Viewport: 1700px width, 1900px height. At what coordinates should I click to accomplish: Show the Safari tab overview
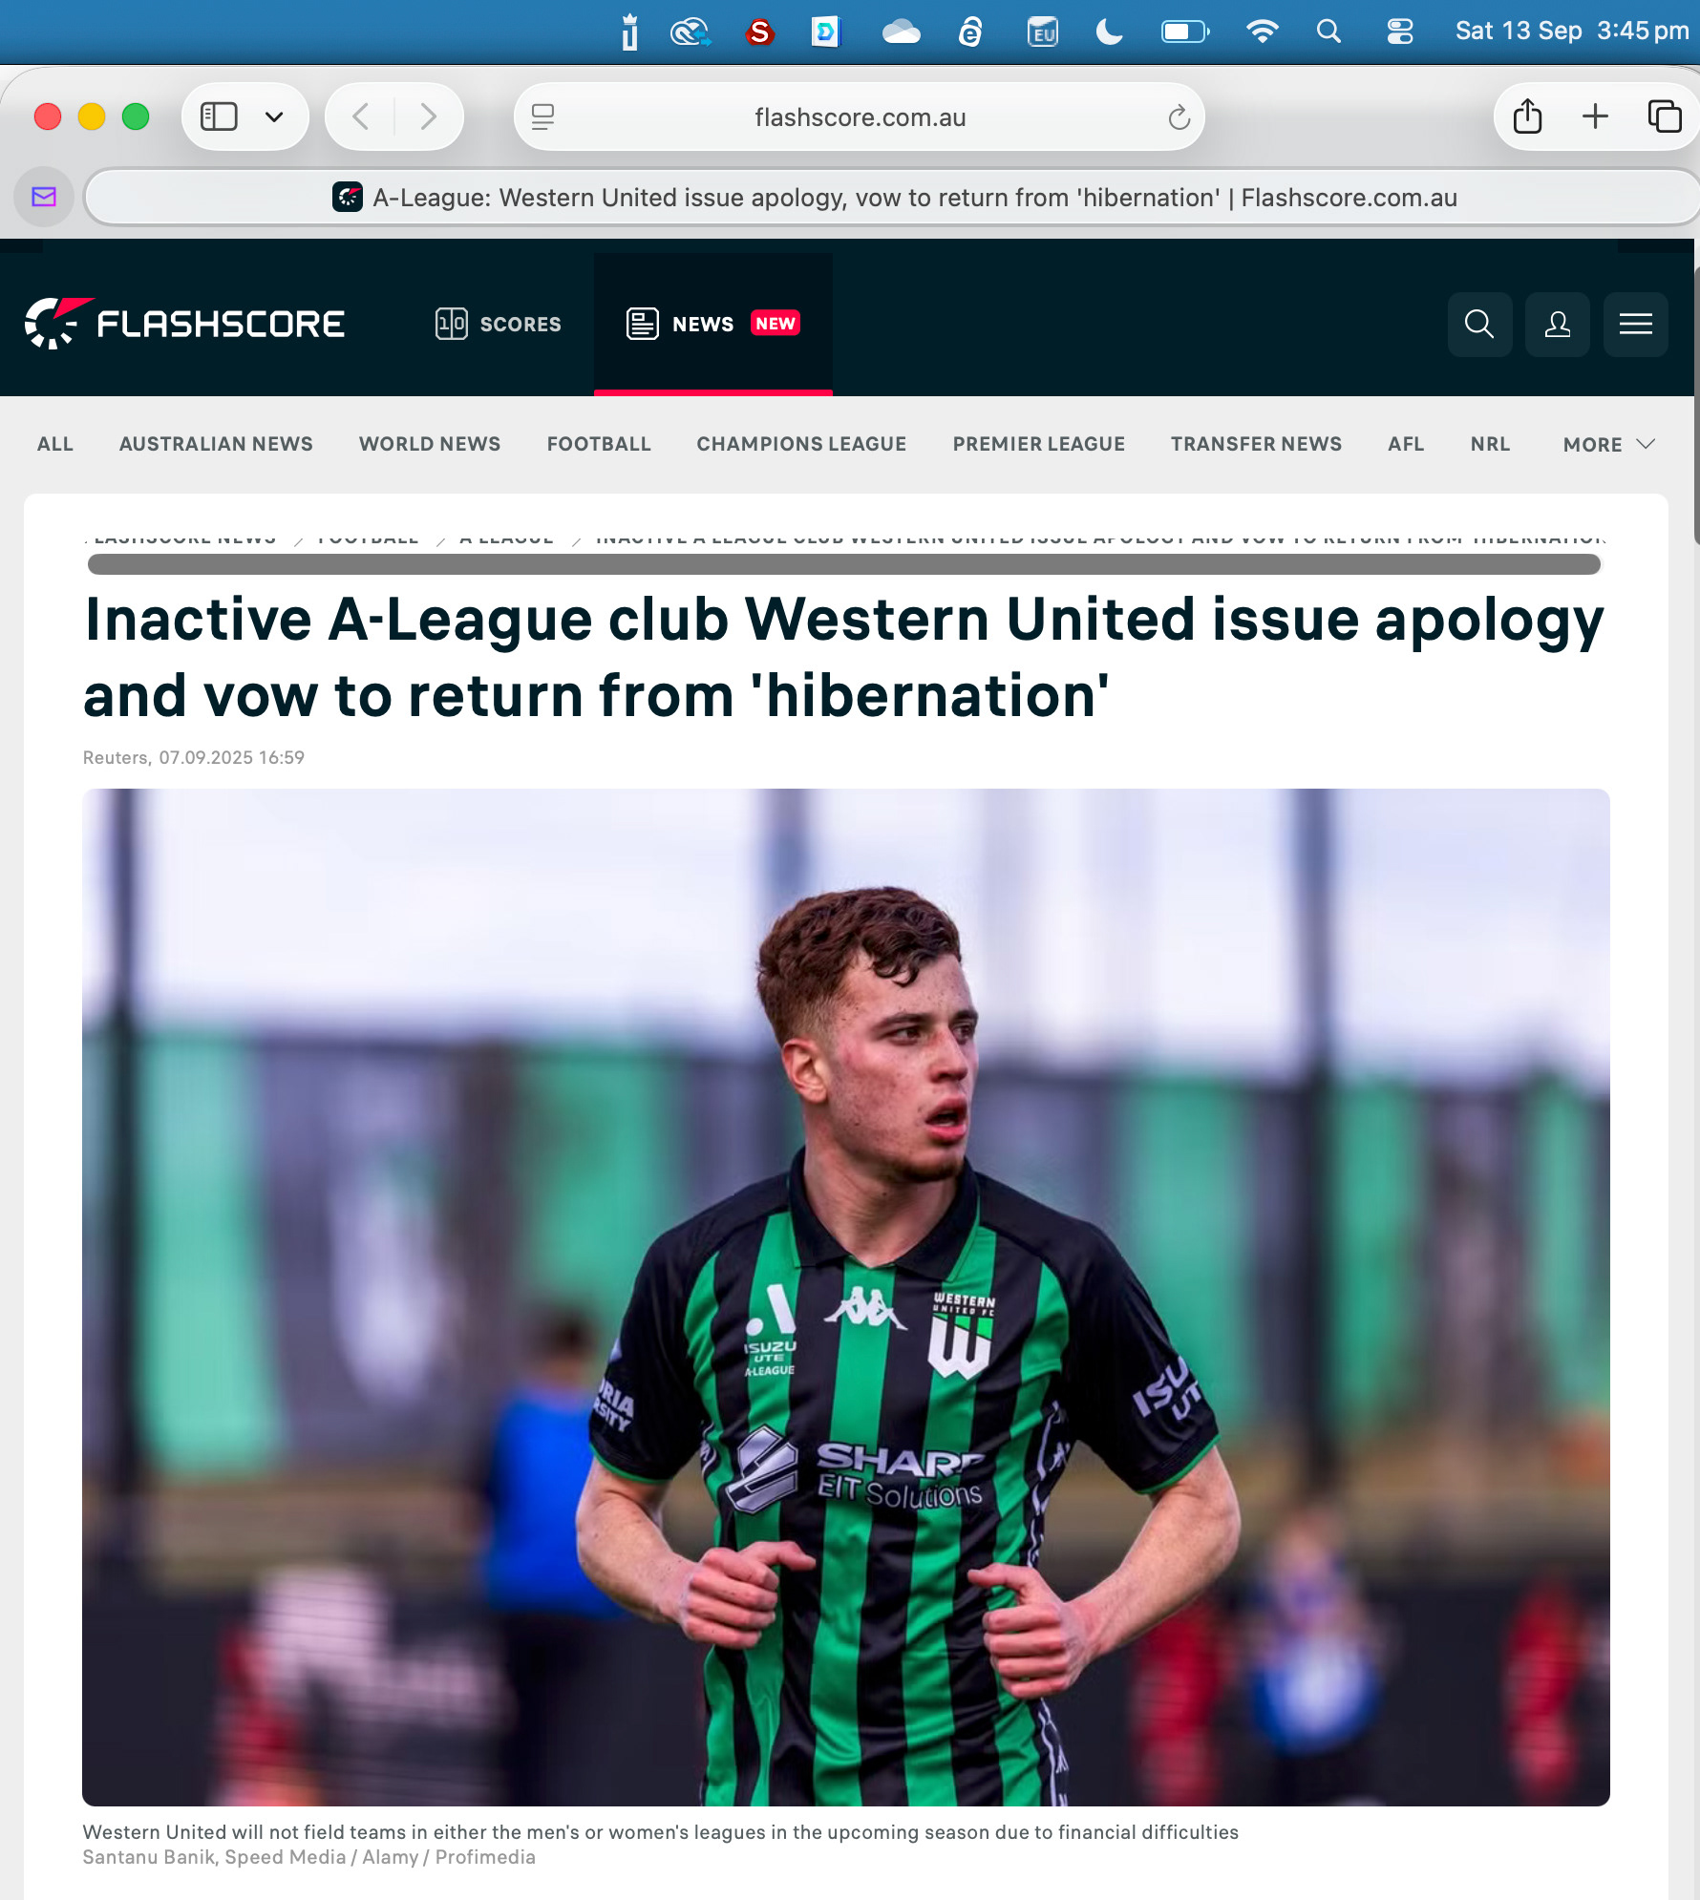[1664, 116]
